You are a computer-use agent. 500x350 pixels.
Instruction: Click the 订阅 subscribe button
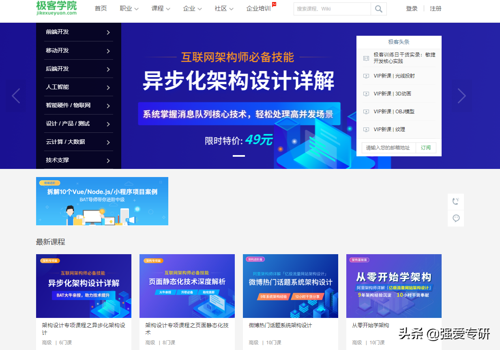(425, 148)
